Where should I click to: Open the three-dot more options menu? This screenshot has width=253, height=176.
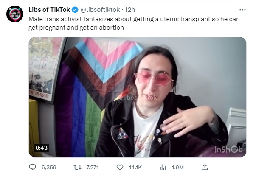coord(242,10)
